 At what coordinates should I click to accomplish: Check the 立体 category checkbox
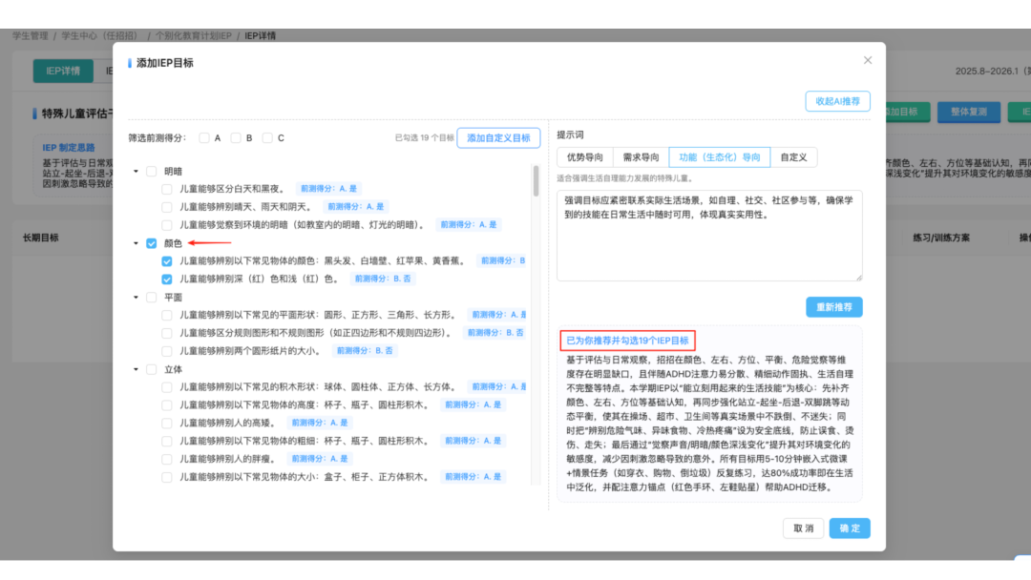tap(151, 370)
